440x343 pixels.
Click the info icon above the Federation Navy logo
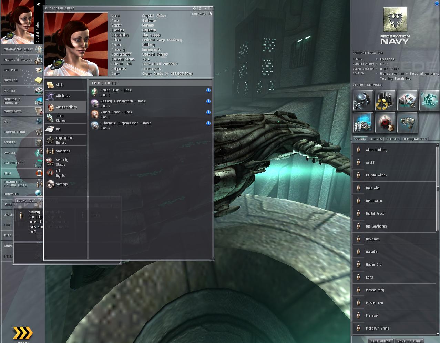437,3
